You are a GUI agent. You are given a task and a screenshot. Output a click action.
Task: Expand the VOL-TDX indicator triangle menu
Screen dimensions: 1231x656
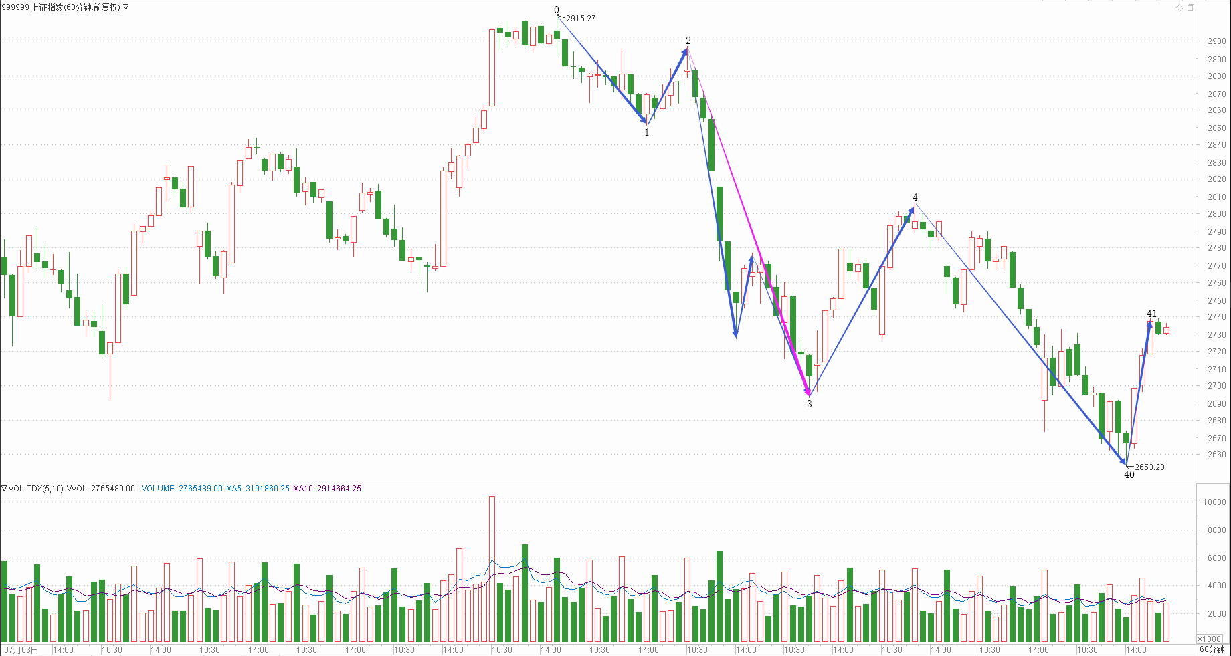click(x=4, y=489)
